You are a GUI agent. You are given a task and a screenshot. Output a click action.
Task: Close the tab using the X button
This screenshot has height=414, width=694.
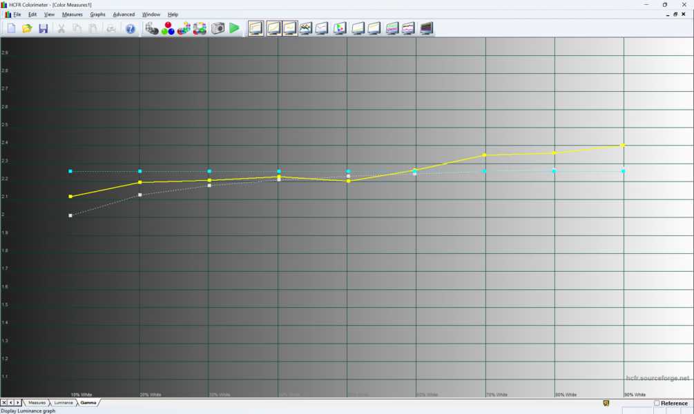coord(4,402)
